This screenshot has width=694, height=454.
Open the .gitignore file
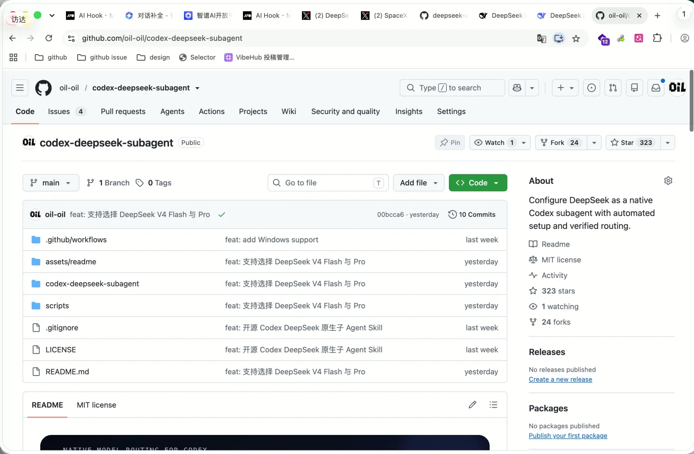pyautogui.click(x=62, y=328)
